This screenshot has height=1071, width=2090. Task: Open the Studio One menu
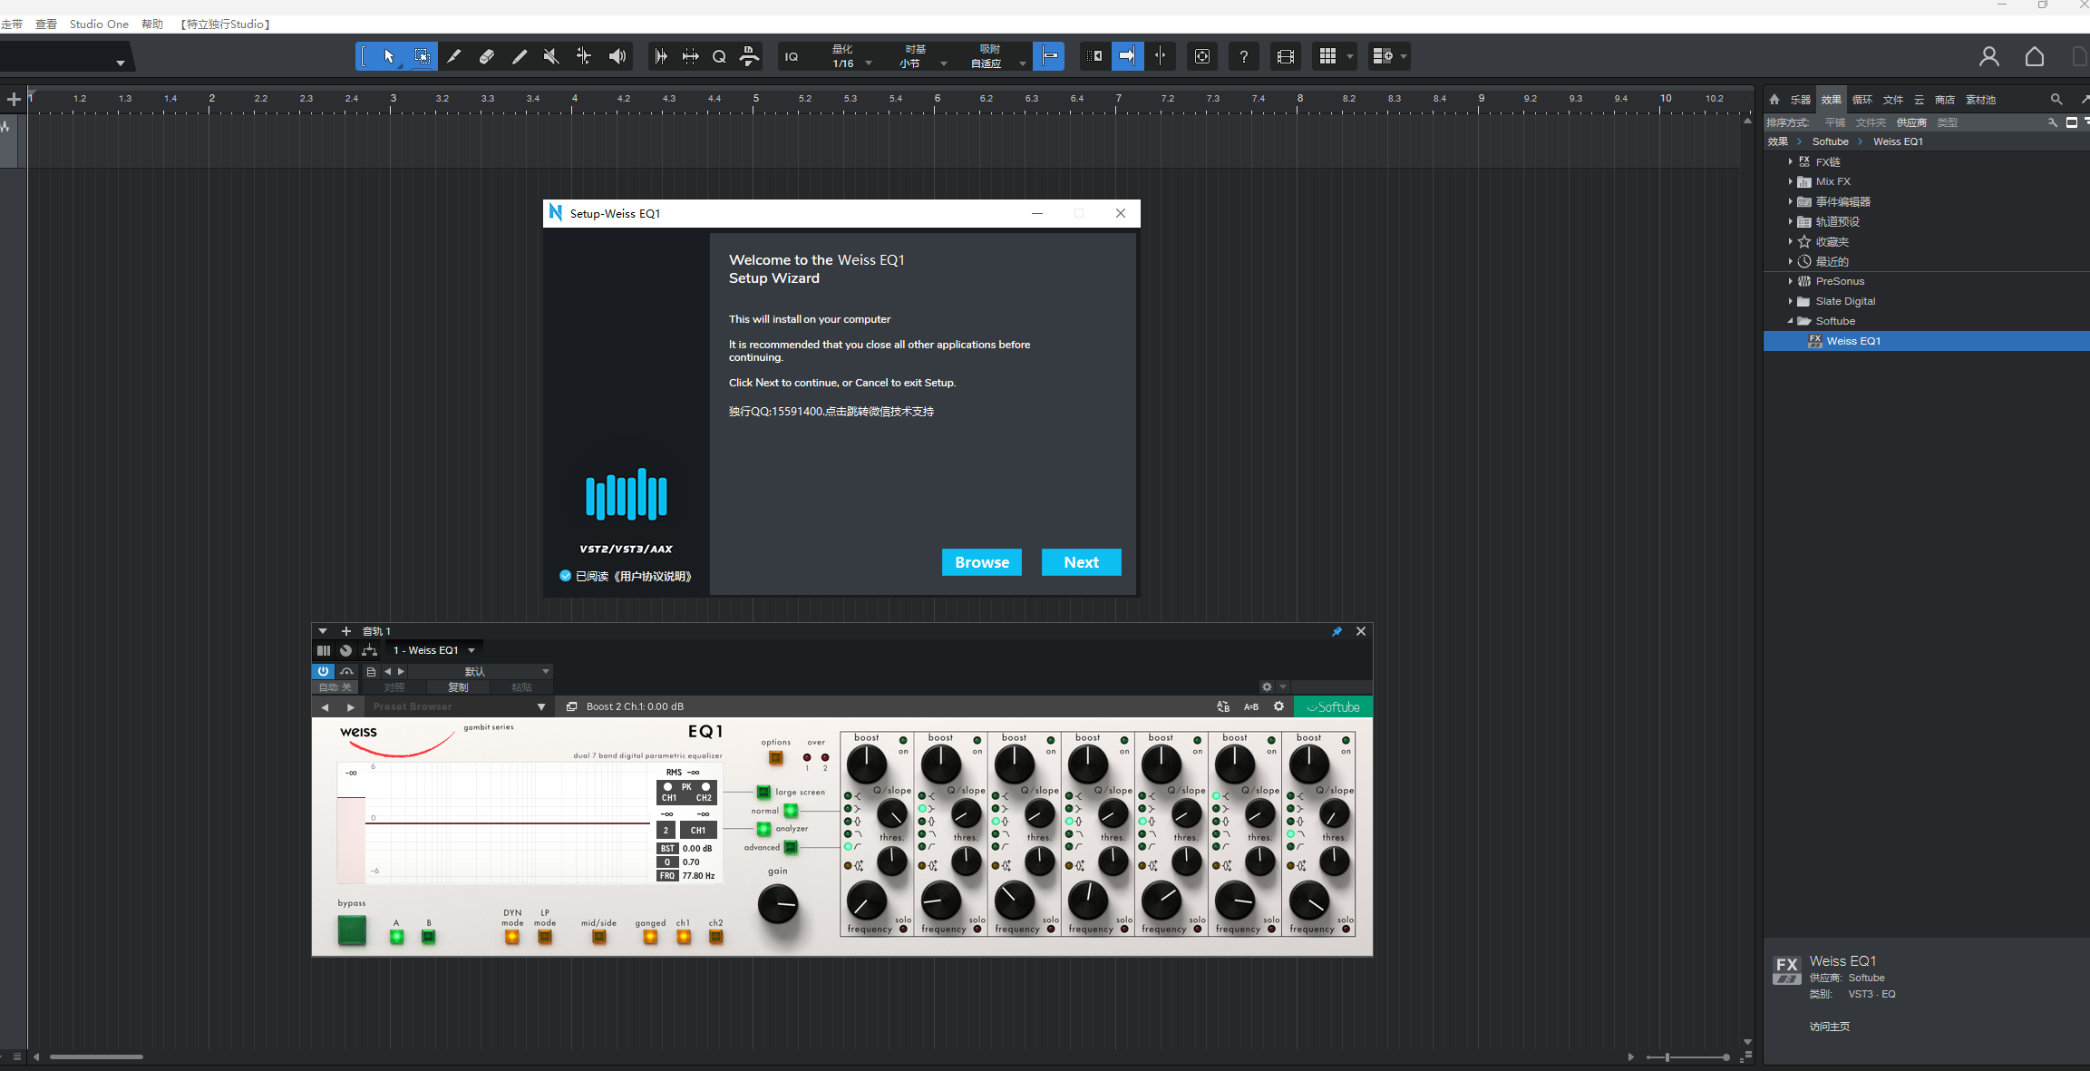pos(99,24)
